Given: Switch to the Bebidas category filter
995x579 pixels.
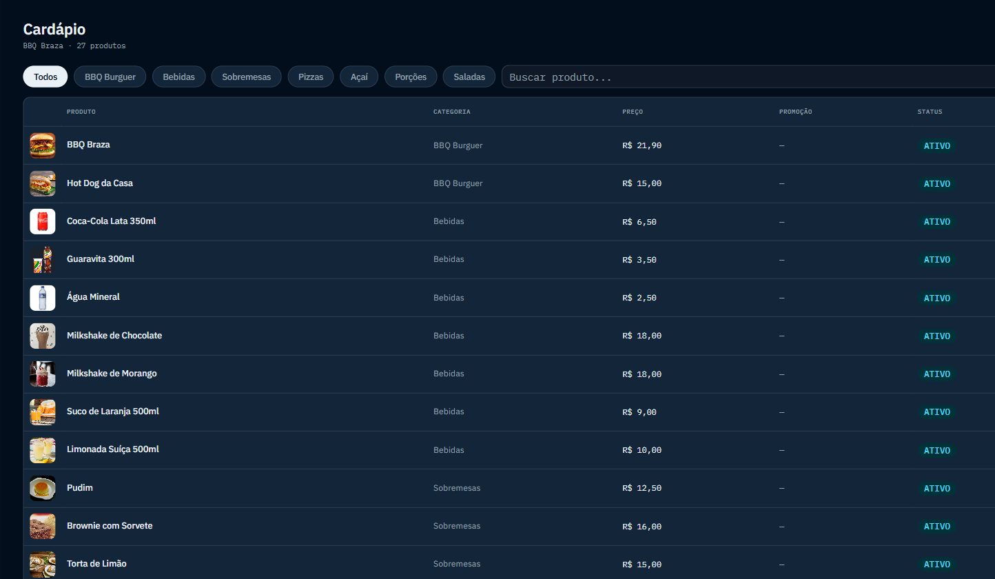Looking at the screenshot, I should [x=179, y=77].
